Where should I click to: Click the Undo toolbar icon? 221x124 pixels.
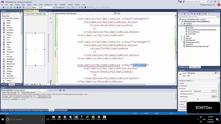23,8
